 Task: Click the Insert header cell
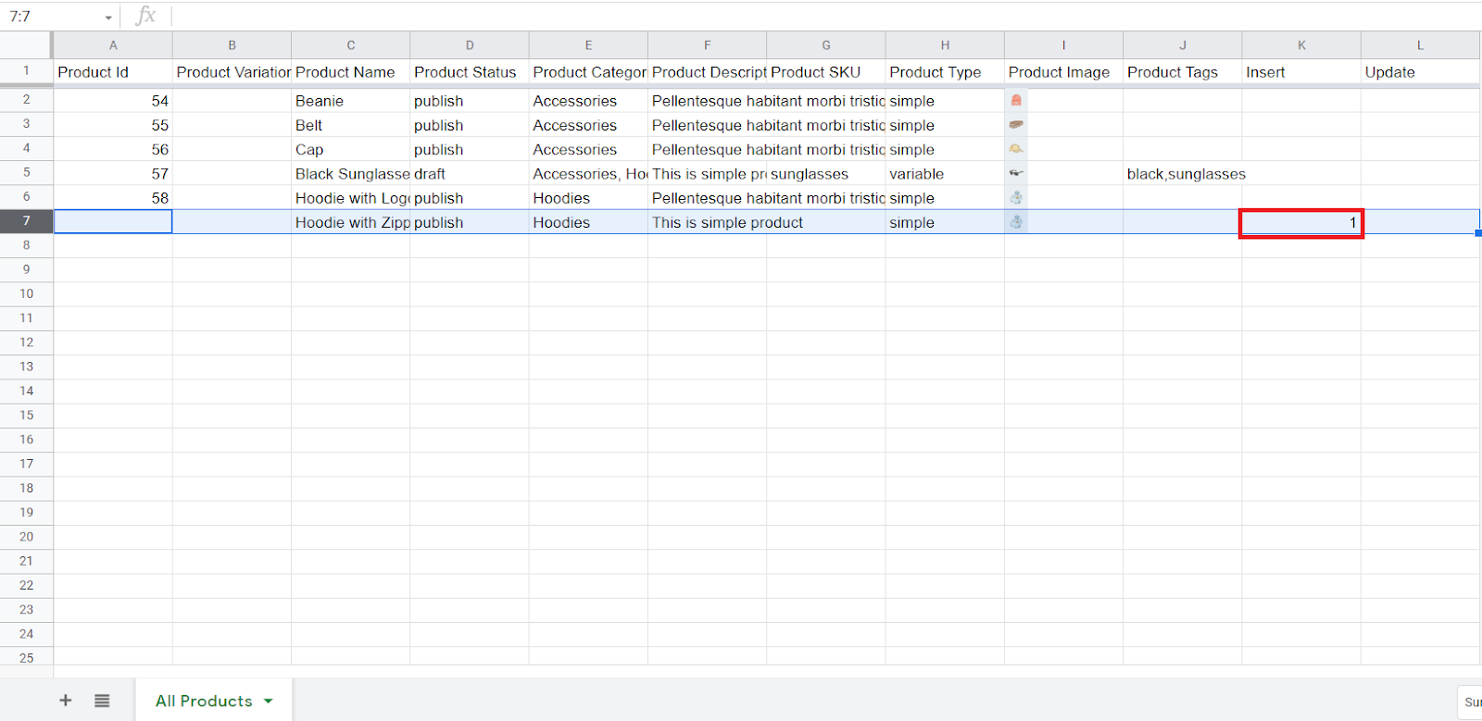1301,72
